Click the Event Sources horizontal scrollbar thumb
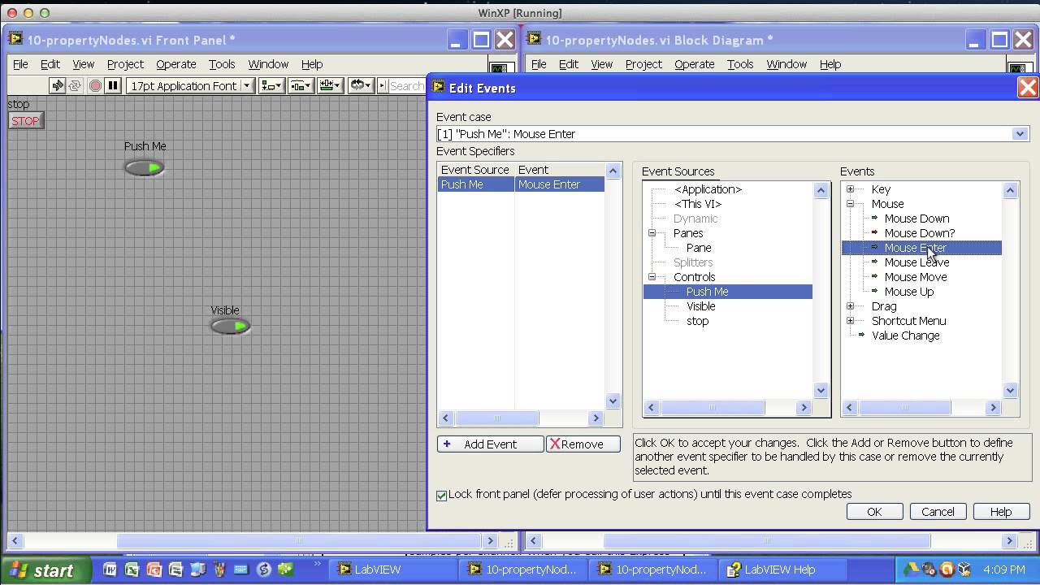The width and height of the screenshot is (1040, 585). tap(712, 407)
